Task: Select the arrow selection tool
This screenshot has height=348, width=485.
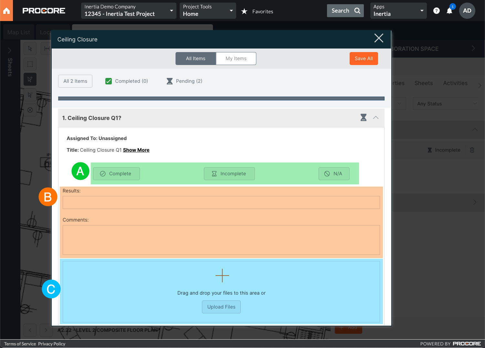Action: point(30,48)
